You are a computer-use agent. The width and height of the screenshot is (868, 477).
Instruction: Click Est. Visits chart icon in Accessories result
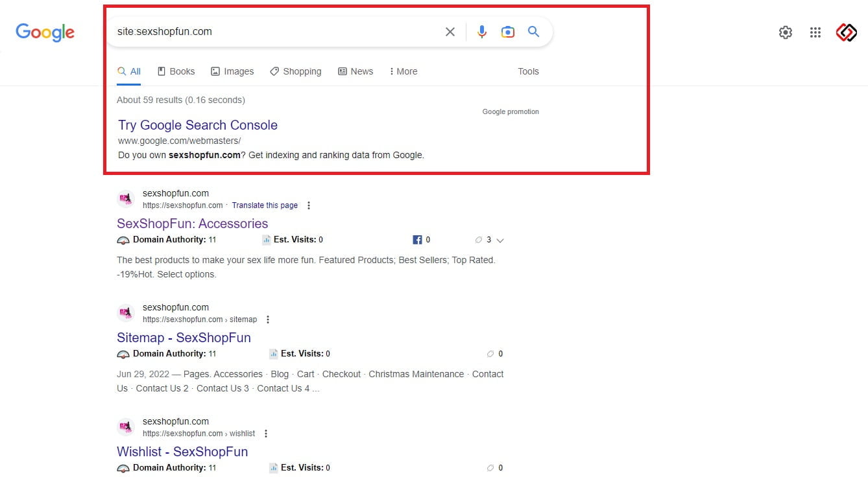[x=267, y=240]
